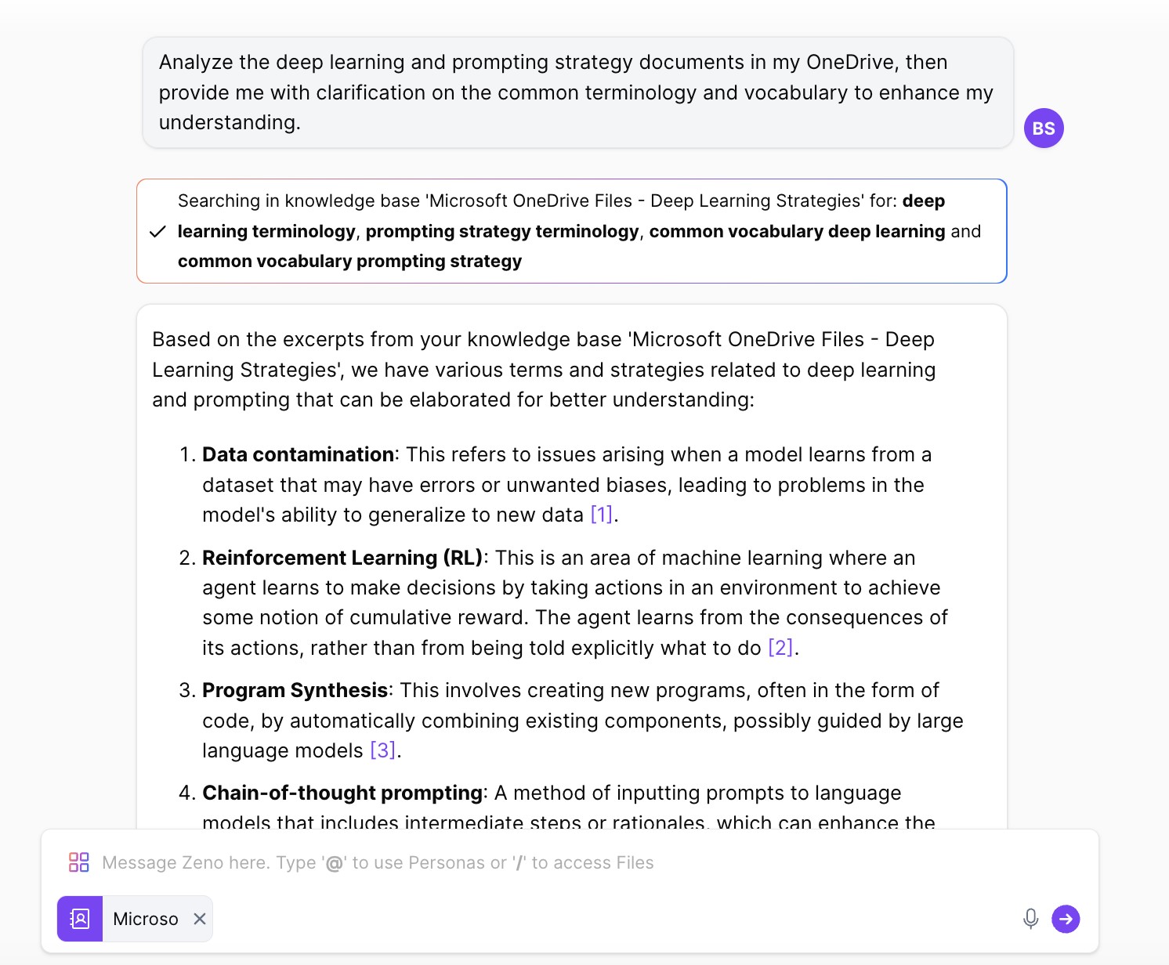Open the Personas grid icon in message bar
Screen dimensions: 1169x965
78,862
